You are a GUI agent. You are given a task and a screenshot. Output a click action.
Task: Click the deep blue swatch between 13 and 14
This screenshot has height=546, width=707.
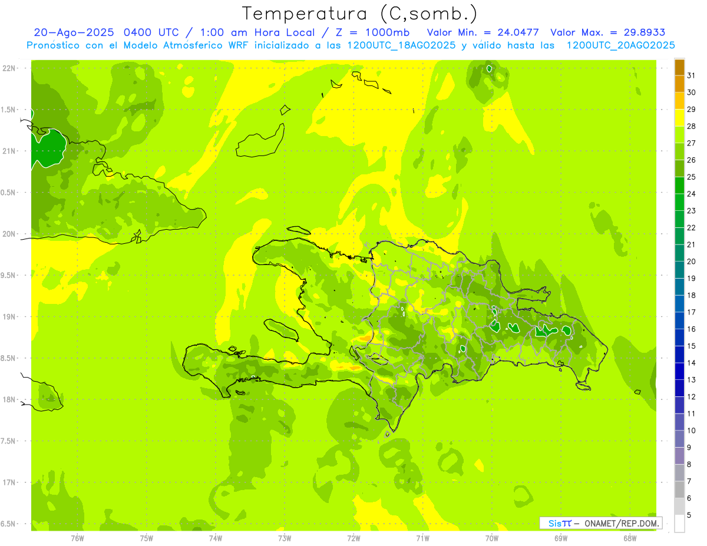click(679, 371)
